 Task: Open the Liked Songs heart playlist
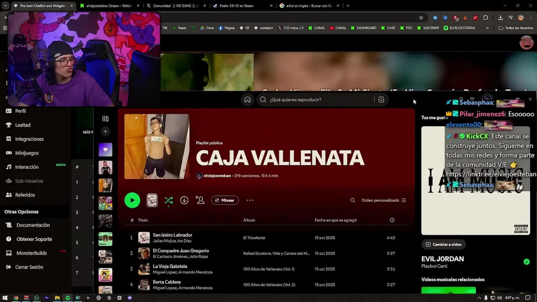tap(105, 149)
